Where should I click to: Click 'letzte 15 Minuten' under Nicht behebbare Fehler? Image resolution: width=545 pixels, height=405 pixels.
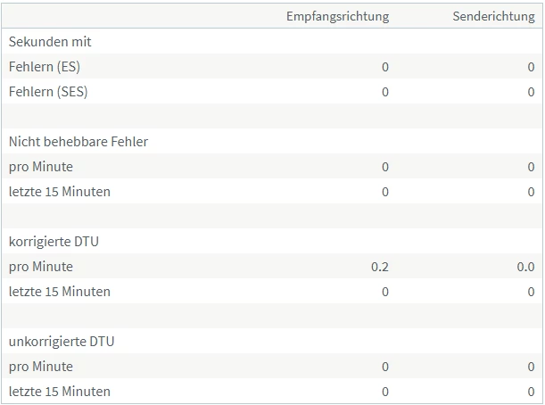tap(60, 191)
